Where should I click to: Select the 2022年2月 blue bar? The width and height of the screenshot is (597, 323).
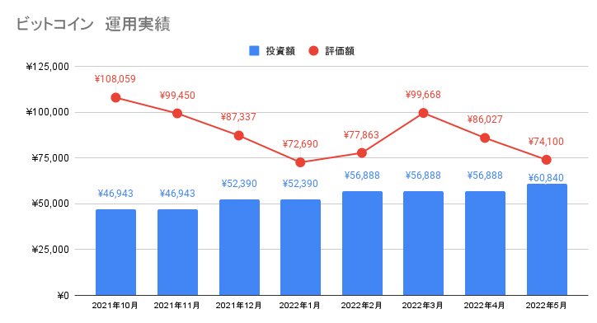[x=362, y=243]
